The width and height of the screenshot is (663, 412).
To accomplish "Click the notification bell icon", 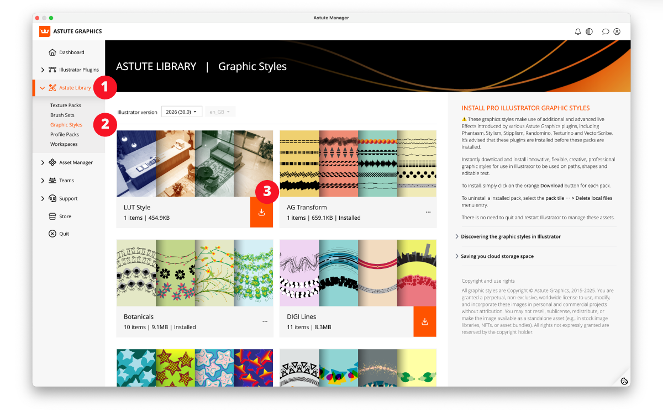I will 578,31.
